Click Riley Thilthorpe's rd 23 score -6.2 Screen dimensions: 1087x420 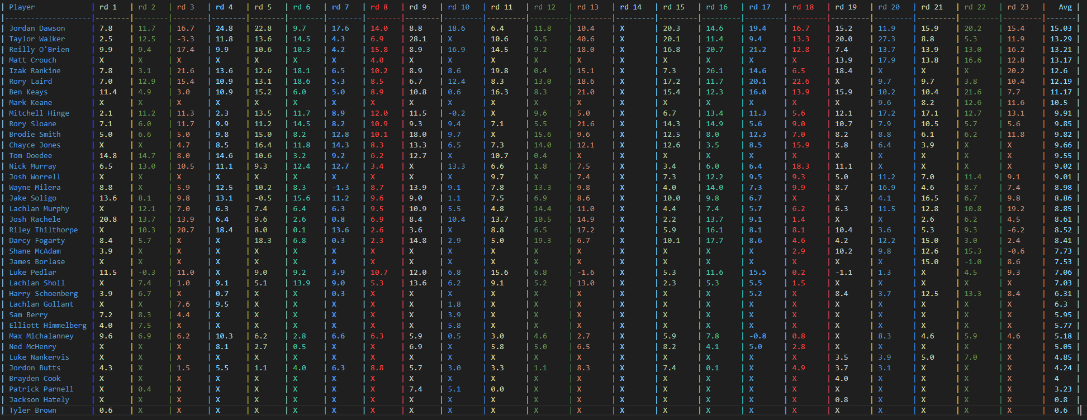pyautogui.click(x=1016, y=230)
